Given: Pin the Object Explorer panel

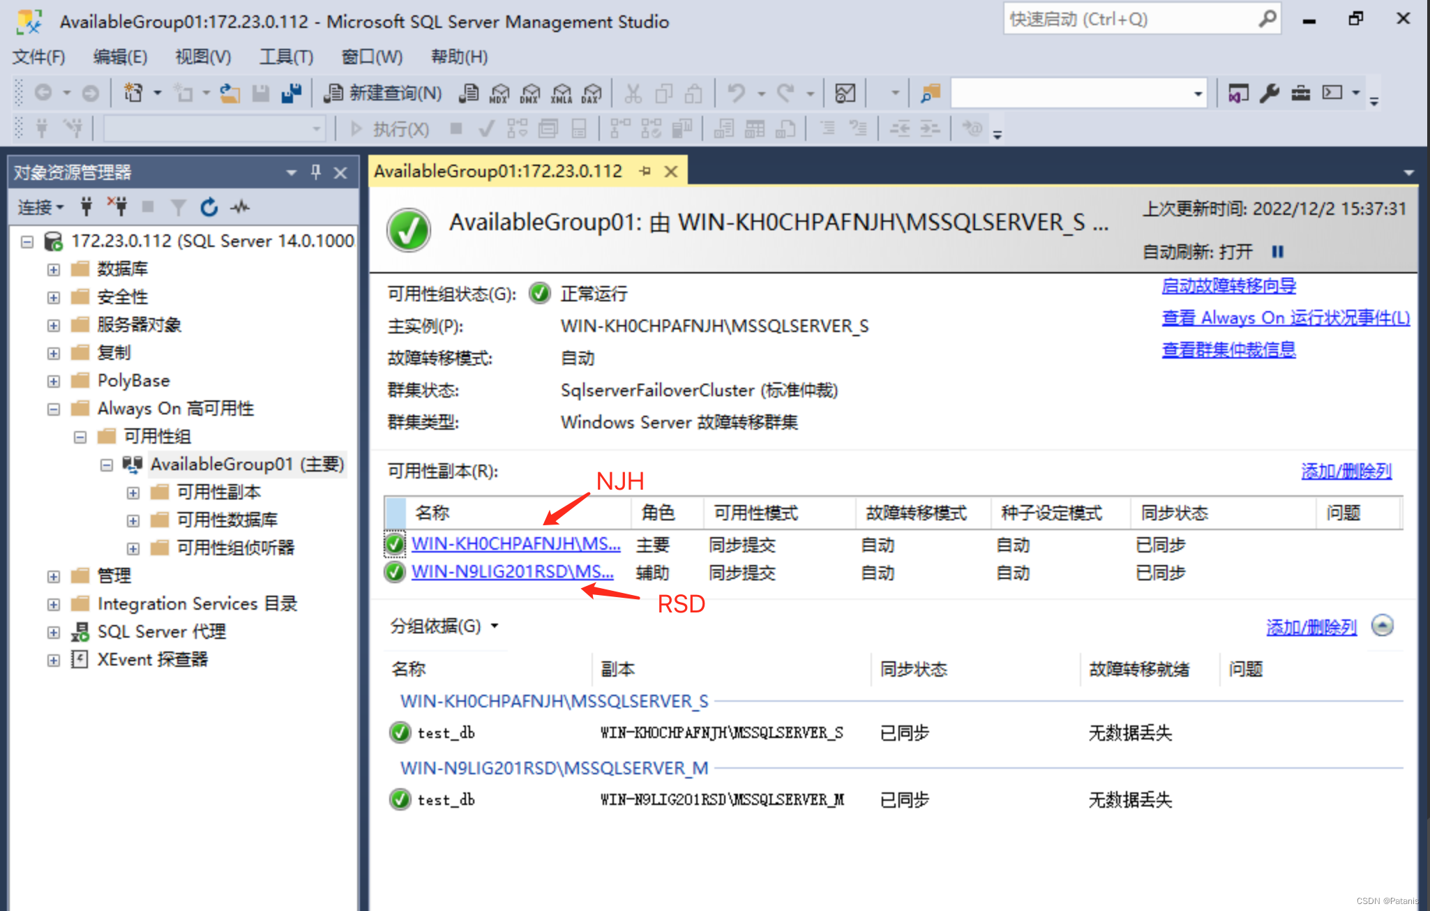Looking at the screenshot, I should pyautogui.click(x=316, y=172).
